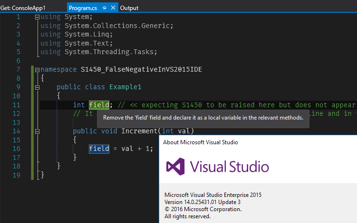Image resolution: width=357 pixels, height=223 pixels.
Task: Place cursor on System.Linq using line
Action: pos(77,34)
